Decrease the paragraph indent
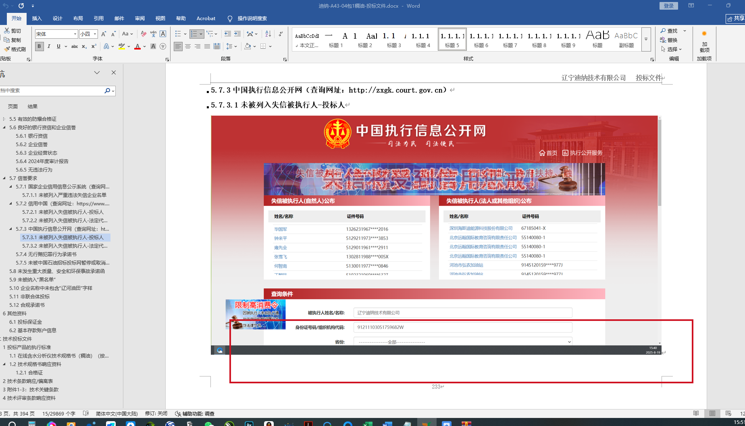The image size is (745, 426). pyautogui.click(x=228, y=34)
